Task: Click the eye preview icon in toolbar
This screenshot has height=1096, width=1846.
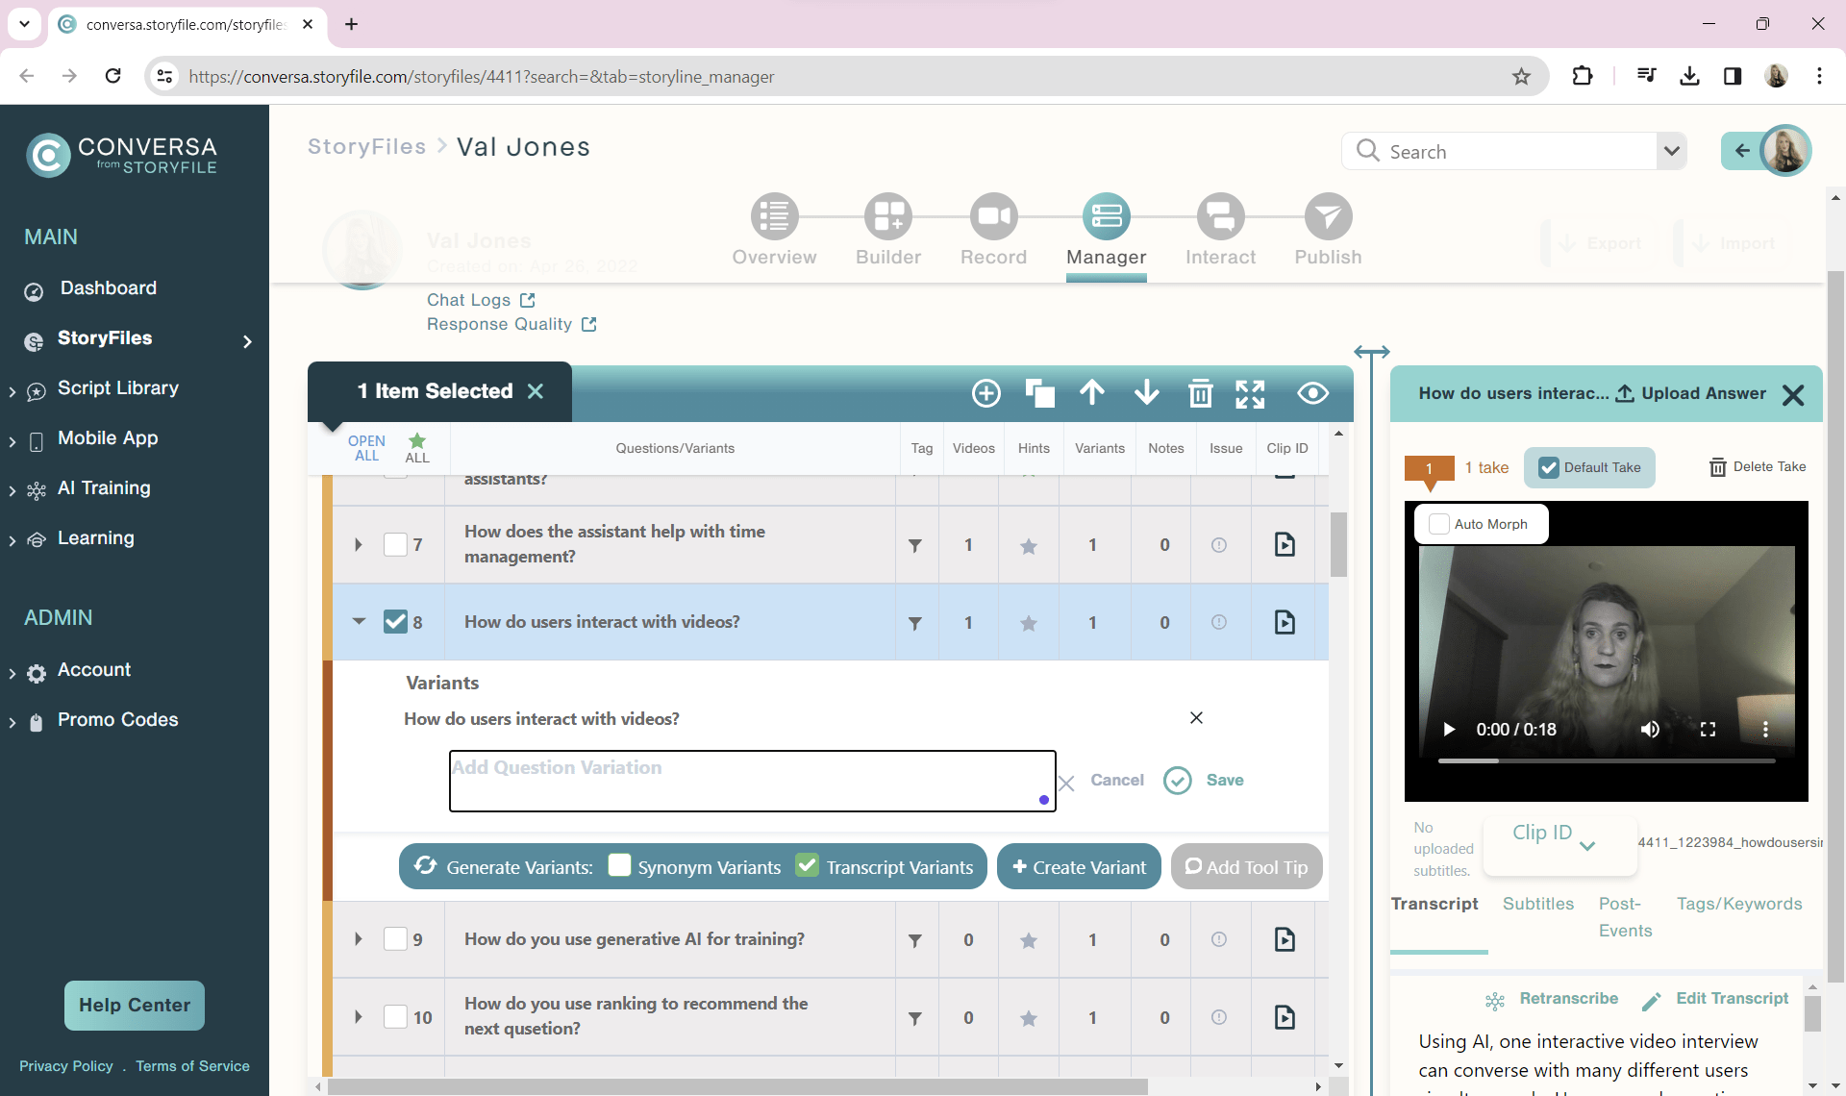Action: coord(1312,393)
